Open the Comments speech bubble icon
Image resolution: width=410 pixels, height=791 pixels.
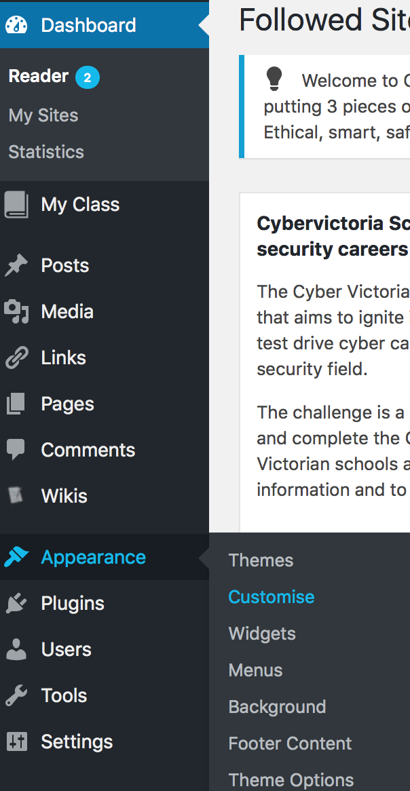16,450
